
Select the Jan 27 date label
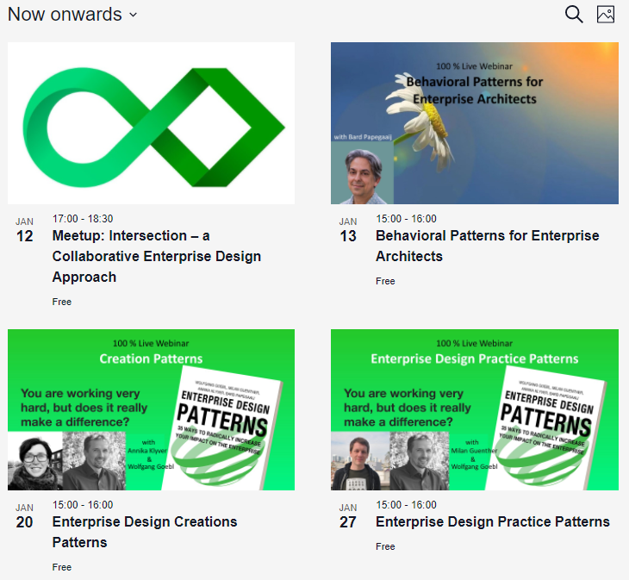348,516
